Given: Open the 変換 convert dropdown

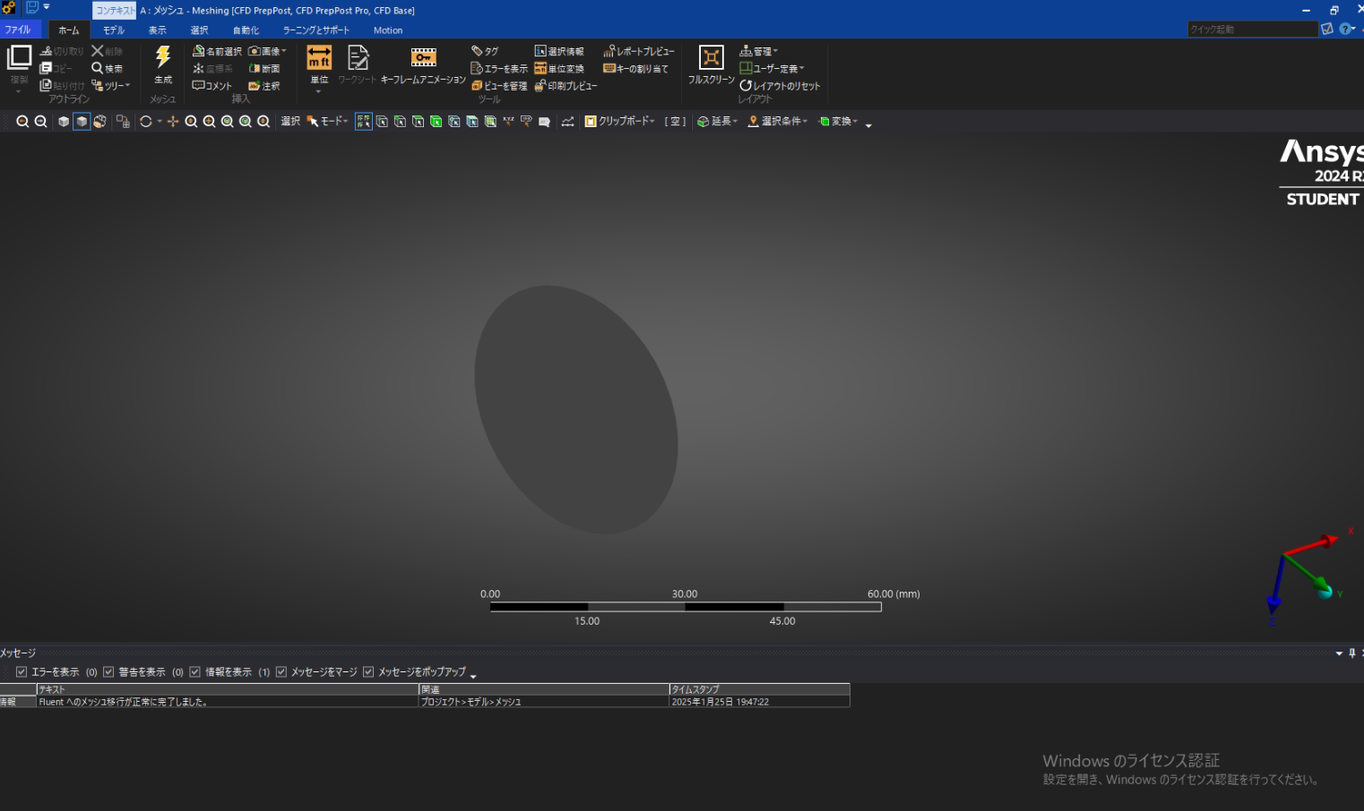Looking at the screenshot, I should [x=838, y=122].
